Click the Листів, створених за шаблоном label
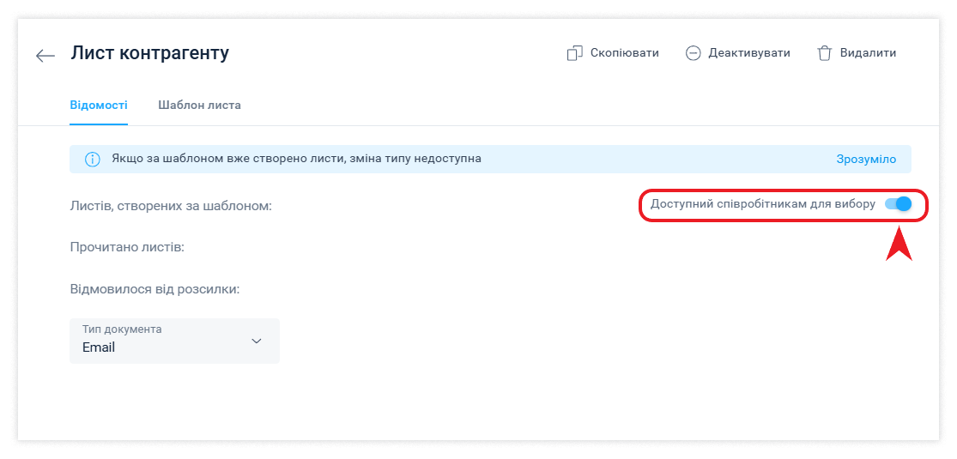This screenshot has width=957, height=459. click(171, 206)
